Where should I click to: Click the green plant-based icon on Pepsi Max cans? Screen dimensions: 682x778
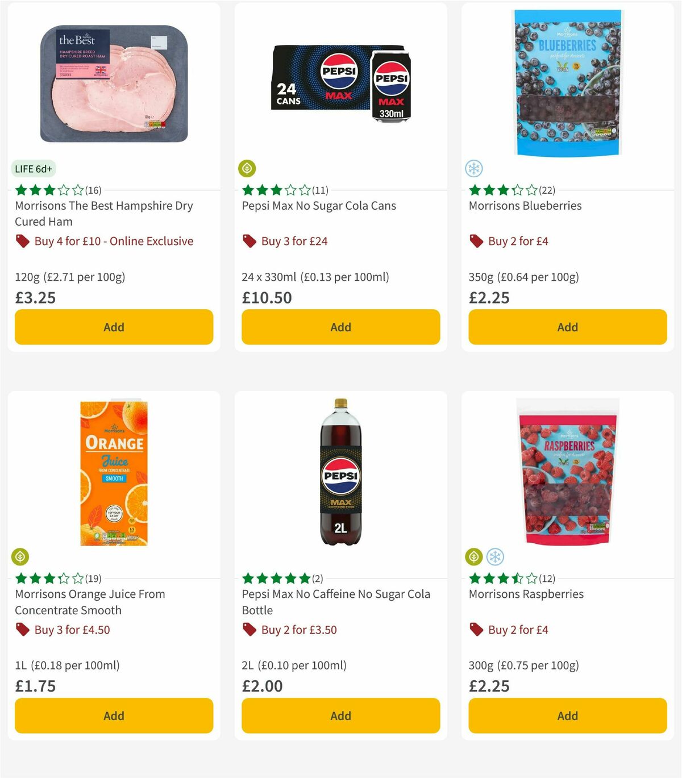(x=247, y=168)
